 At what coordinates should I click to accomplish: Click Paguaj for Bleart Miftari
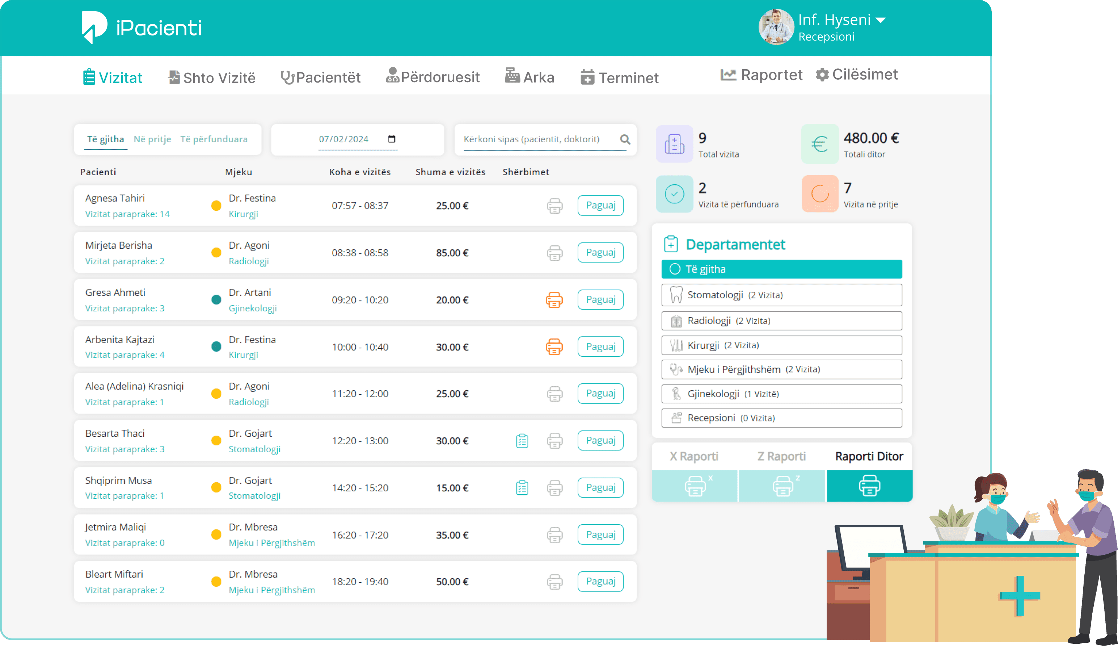pyautogui.click(x=600, y=582)
